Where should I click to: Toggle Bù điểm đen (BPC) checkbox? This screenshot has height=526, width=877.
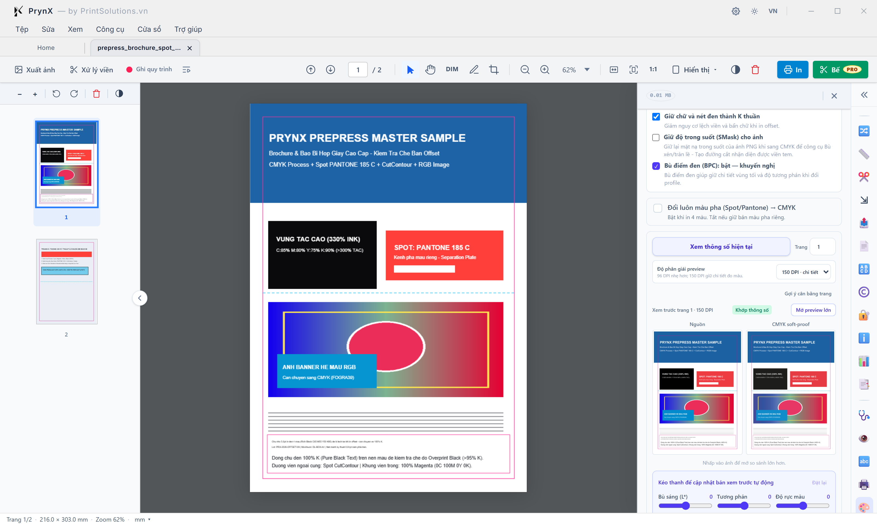pos(656,166)
